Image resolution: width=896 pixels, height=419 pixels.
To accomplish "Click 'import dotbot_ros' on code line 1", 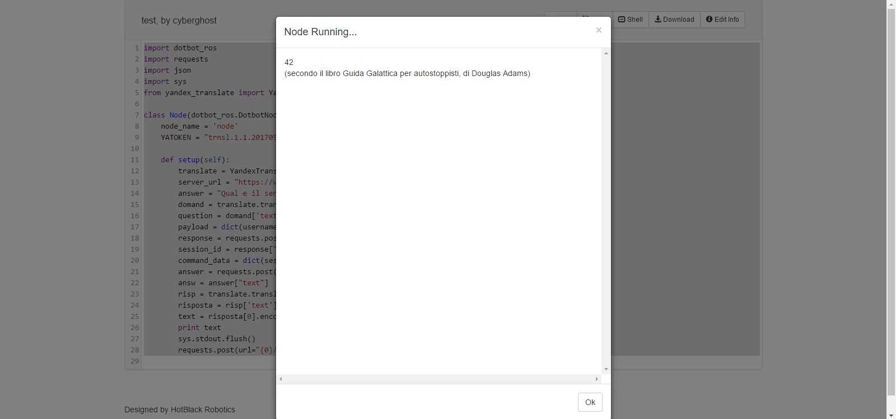I will click(180, 48).
